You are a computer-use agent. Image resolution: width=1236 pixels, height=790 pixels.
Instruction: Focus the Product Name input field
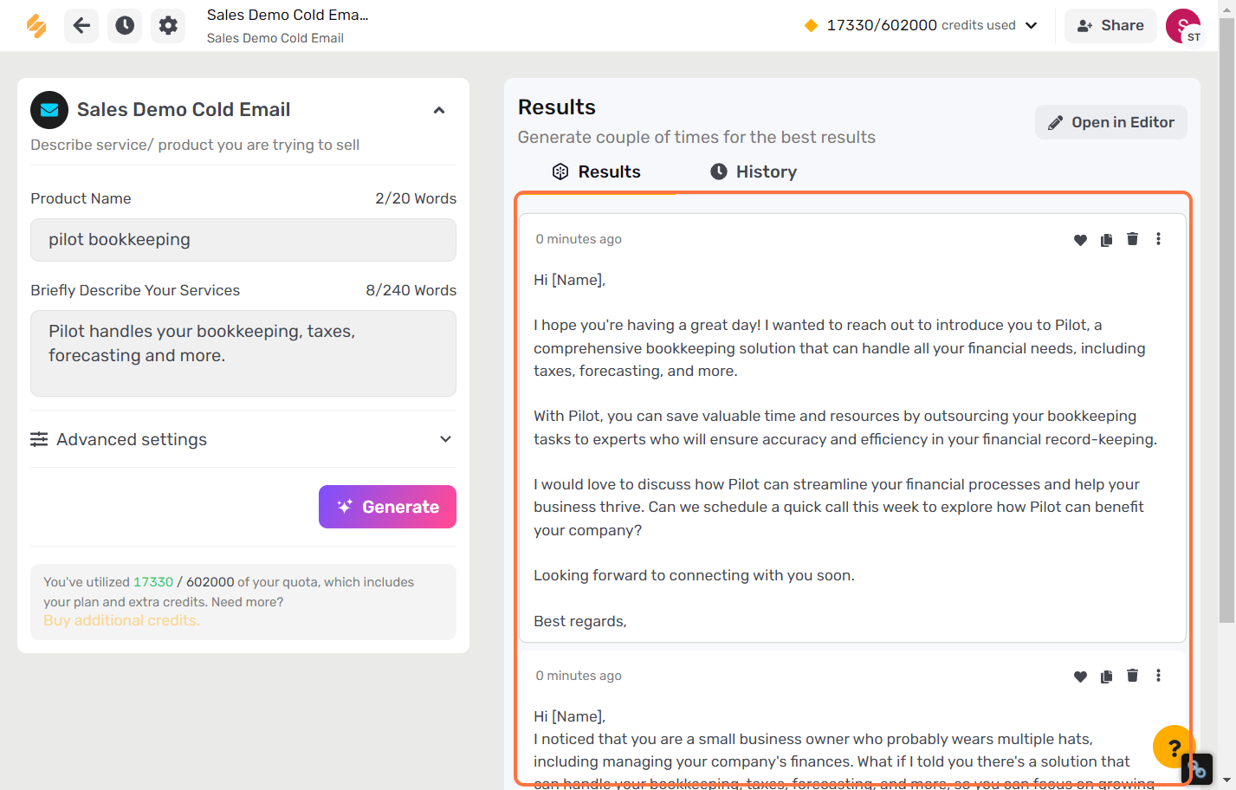(243, 240)
